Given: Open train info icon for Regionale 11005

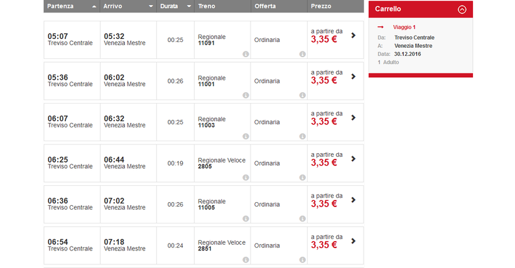Looking at the screenshot, I should 246,218.
